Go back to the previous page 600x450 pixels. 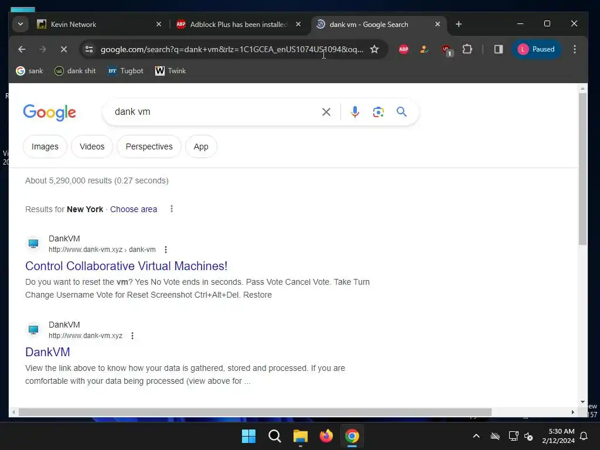pos(22,49)
